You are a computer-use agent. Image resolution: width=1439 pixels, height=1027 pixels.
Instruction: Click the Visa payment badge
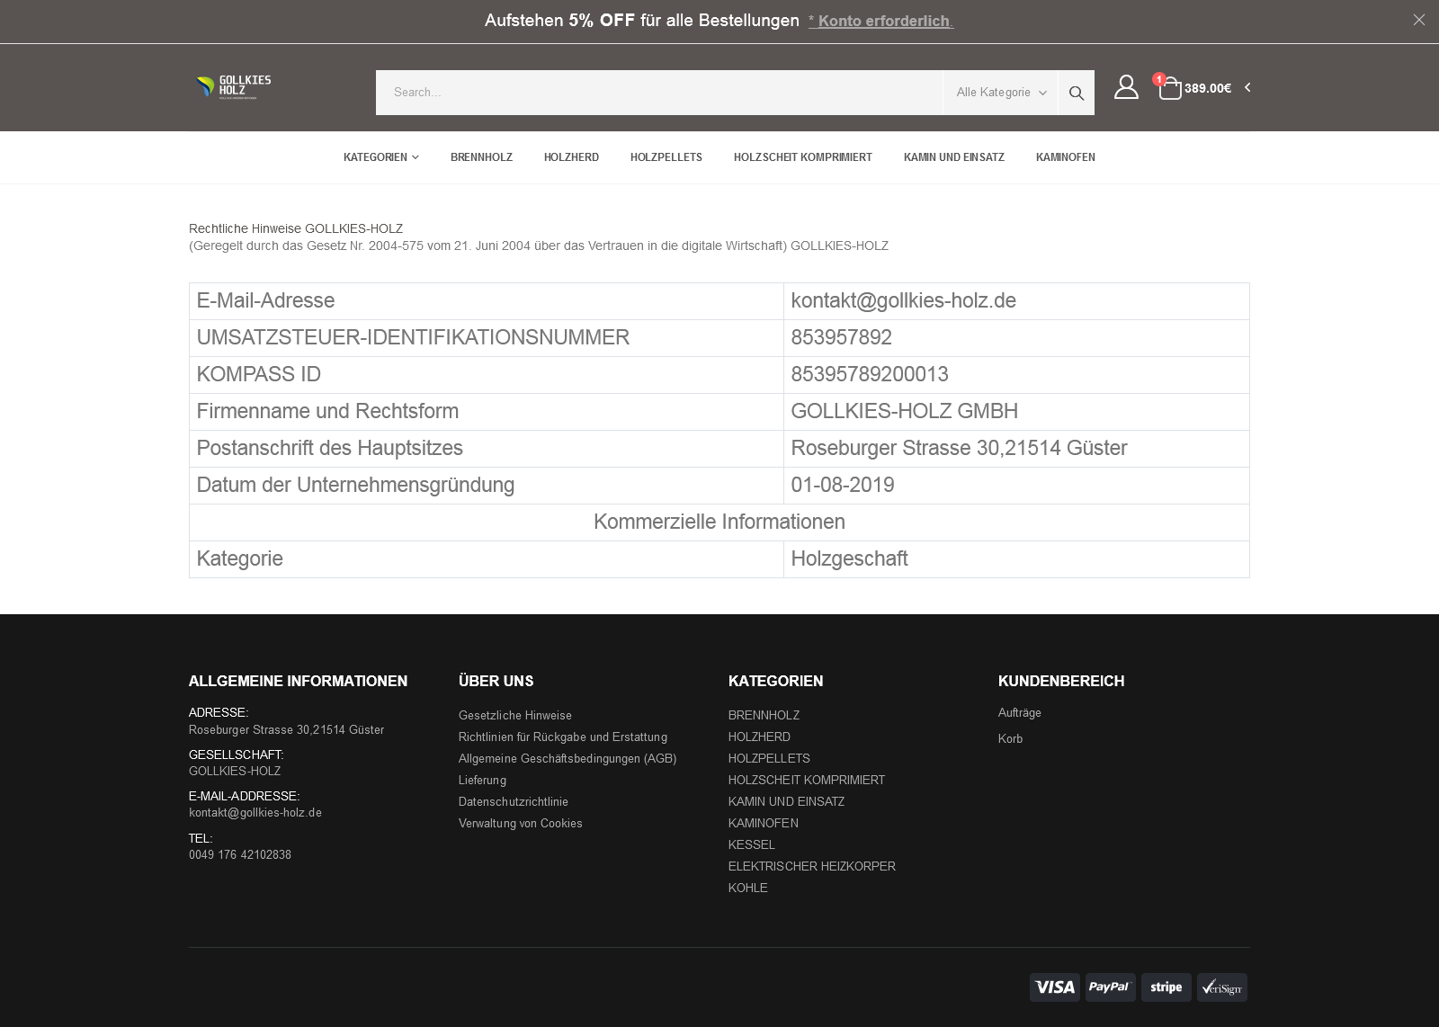[x=1055, y=987]
